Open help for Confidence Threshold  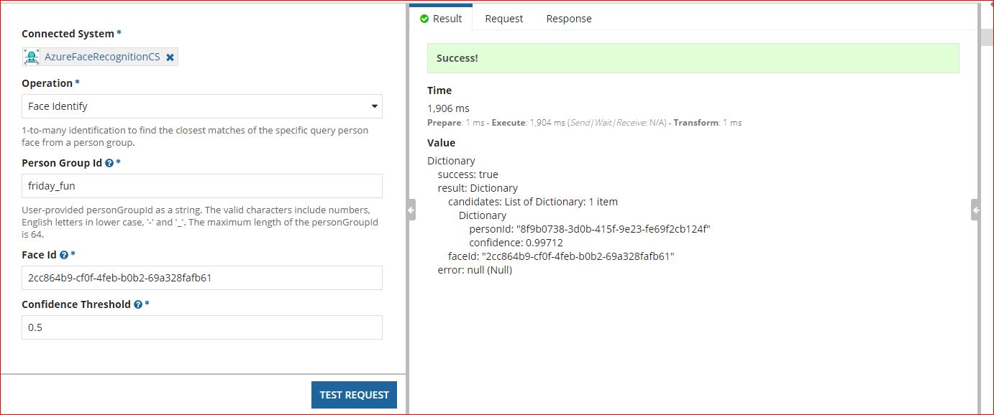tap(137, 304)
